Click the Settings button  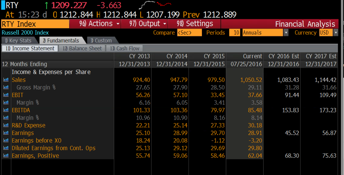pyautogui.click(x=194, y=24)
